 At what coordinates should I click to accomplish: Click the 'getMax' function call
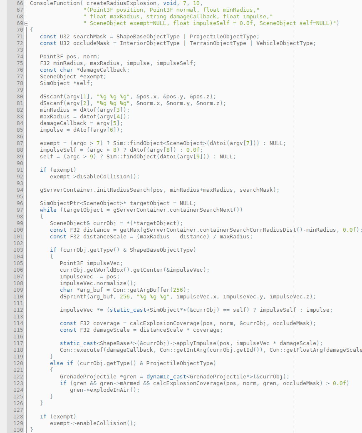tap(129, 230)
